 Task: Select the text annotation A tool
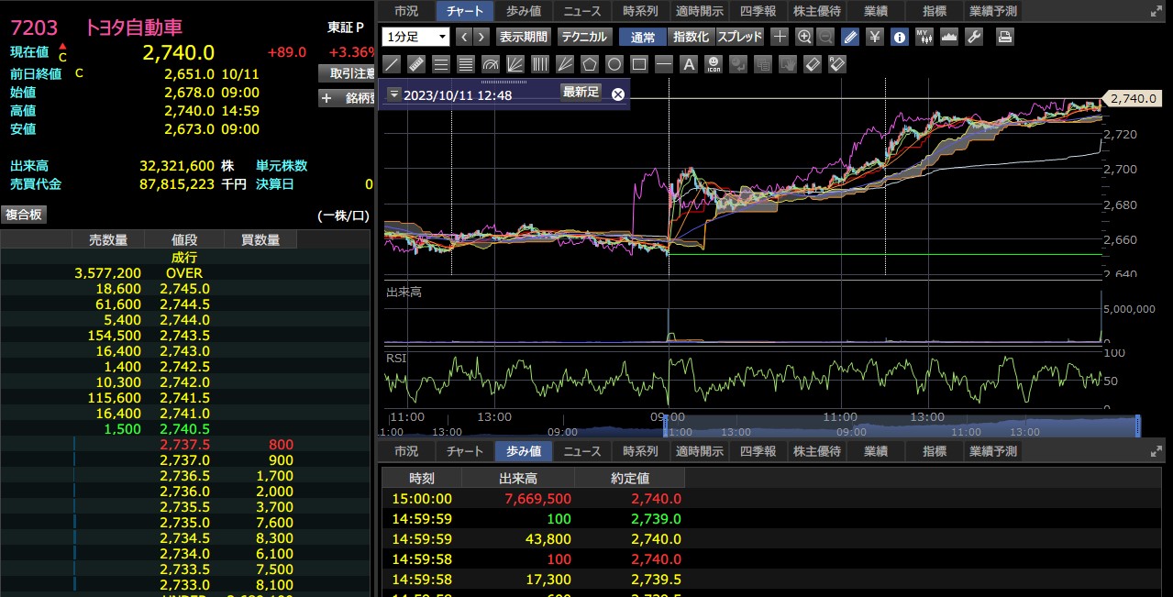[x=689, y=64]
